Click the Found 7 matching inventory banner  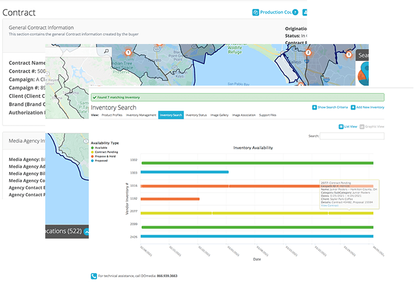238,98
